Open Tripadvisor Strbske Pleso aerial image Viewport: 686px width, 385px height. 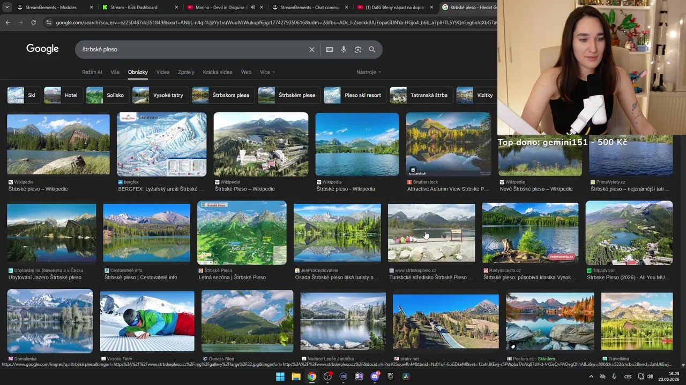pos(629,233)
